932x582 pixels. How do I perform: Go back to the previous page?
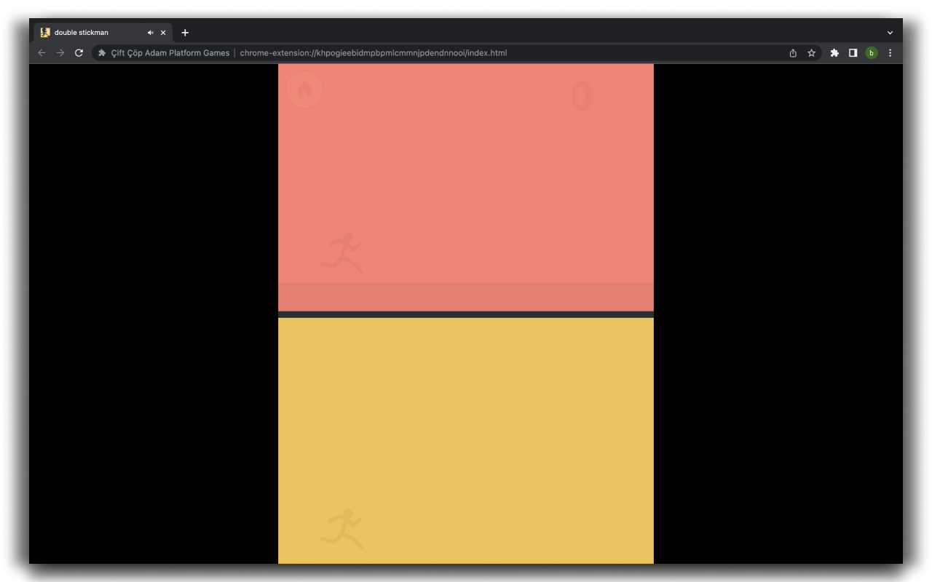(x=42, y=53)
